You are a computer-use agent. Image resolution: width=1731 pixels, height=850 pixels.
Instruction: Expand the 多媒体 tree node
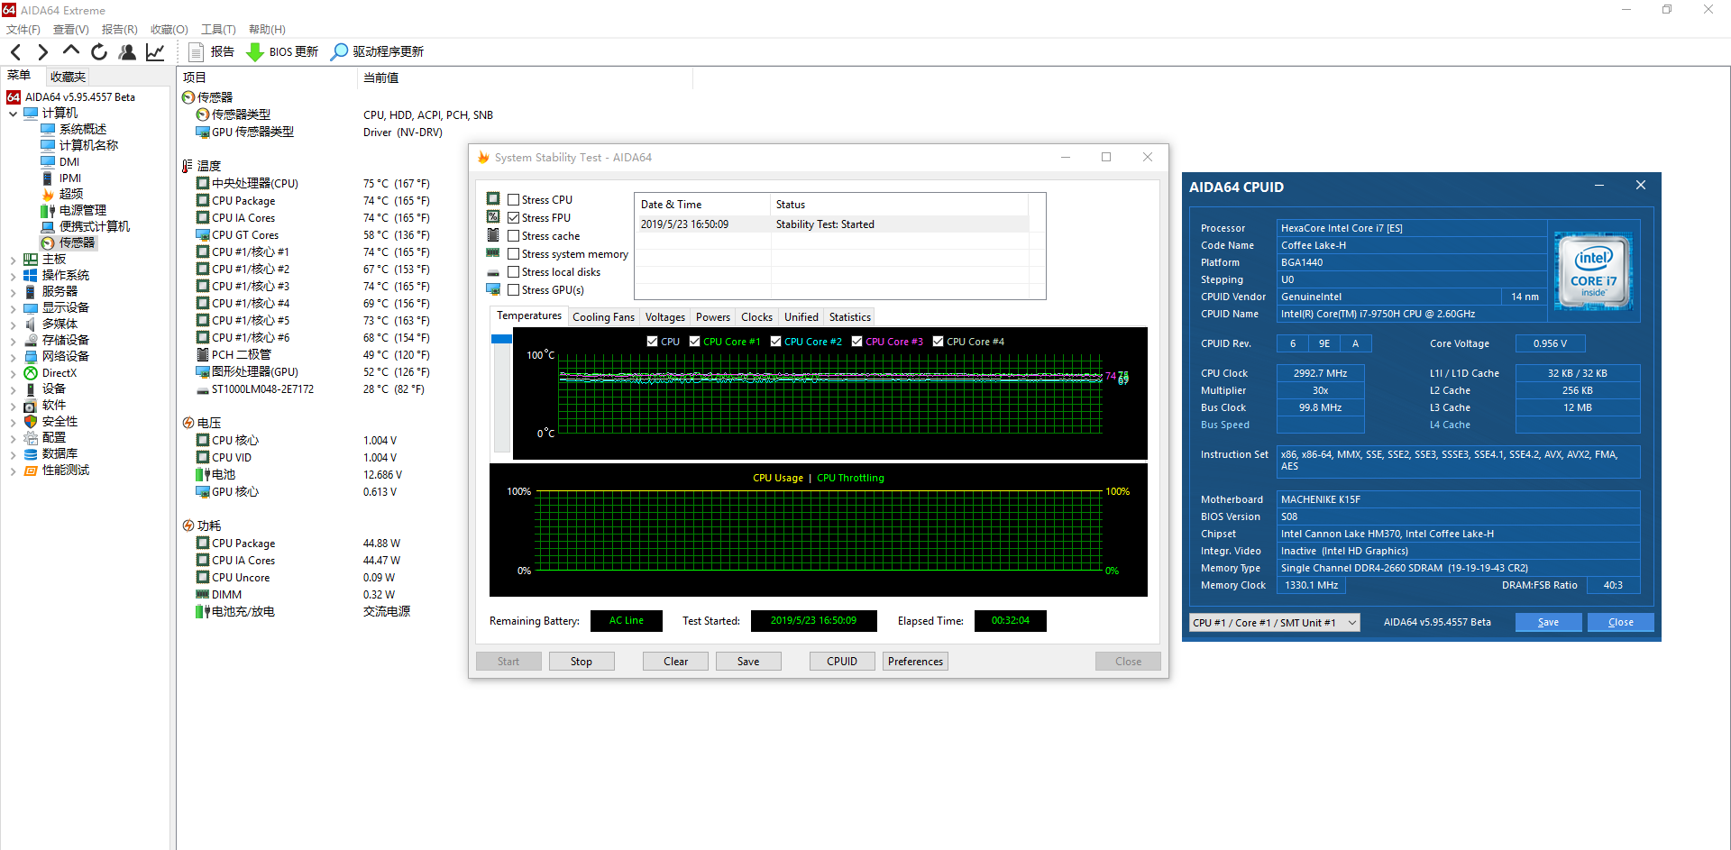(14, 324)
